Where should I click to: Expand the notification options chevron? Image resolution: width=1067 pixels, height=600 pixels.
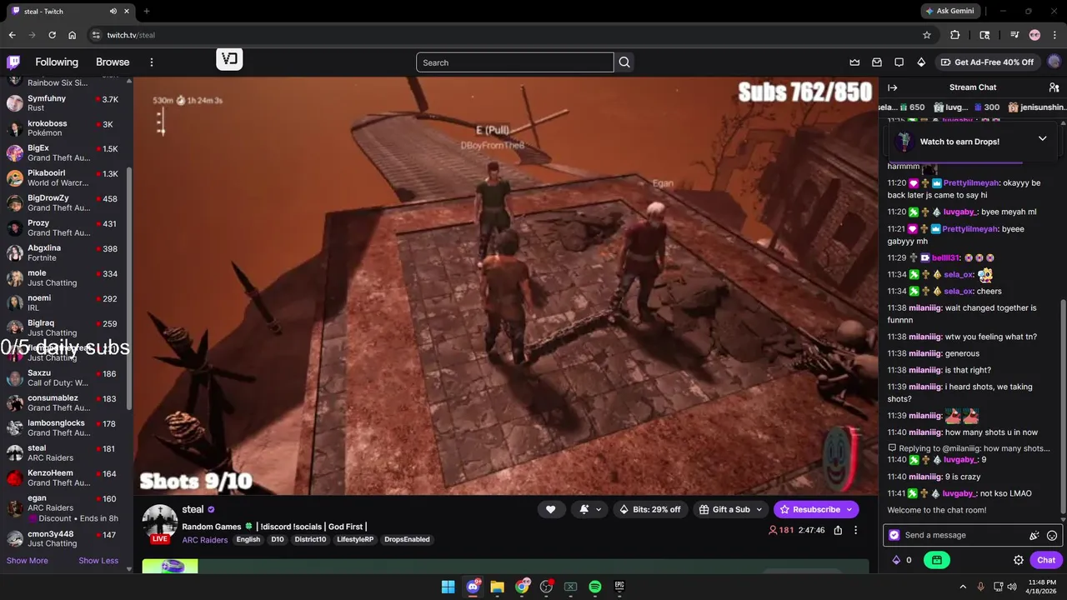click(x=599, y=509)
